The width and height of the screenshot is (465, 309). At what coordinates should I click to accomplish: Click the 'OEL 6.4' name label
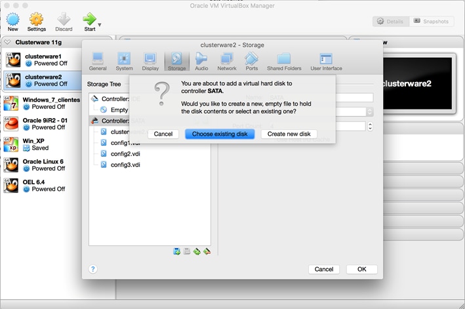coord(33,182)
